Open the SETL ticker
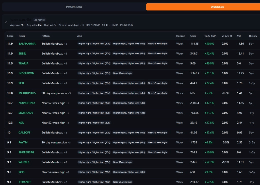The height and width of the screenshot is (185, 260). tap(21, 83)
